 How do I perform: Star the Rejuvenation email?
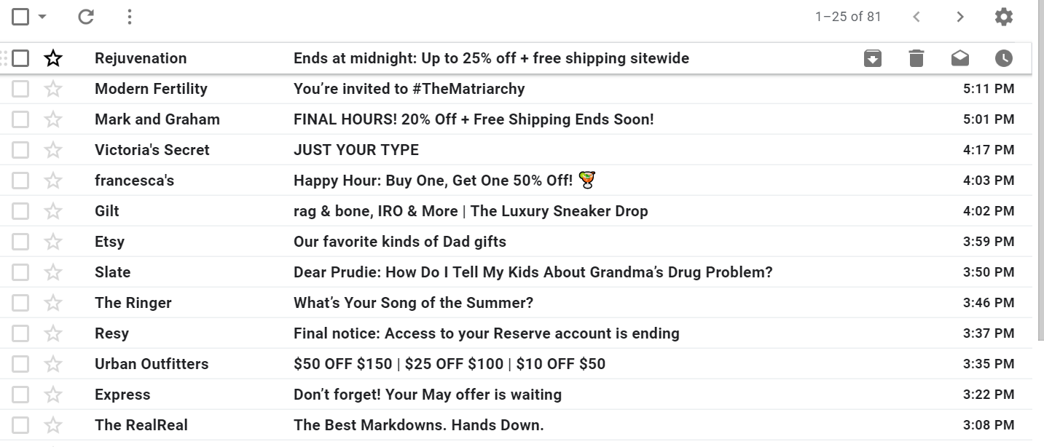53,58
